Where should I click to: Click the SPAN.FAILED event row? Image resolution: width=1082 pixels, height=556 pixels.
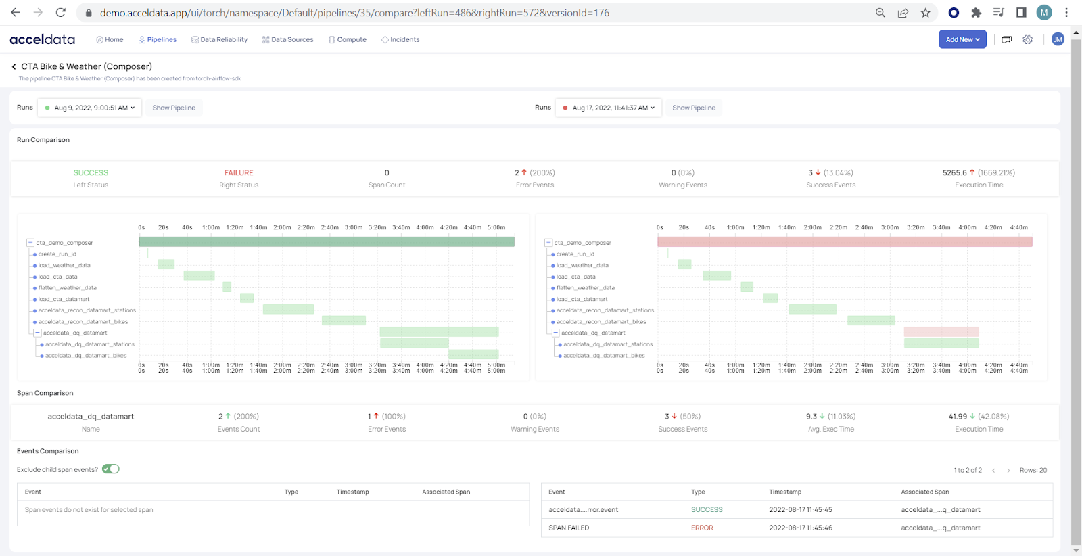(797, 528)
